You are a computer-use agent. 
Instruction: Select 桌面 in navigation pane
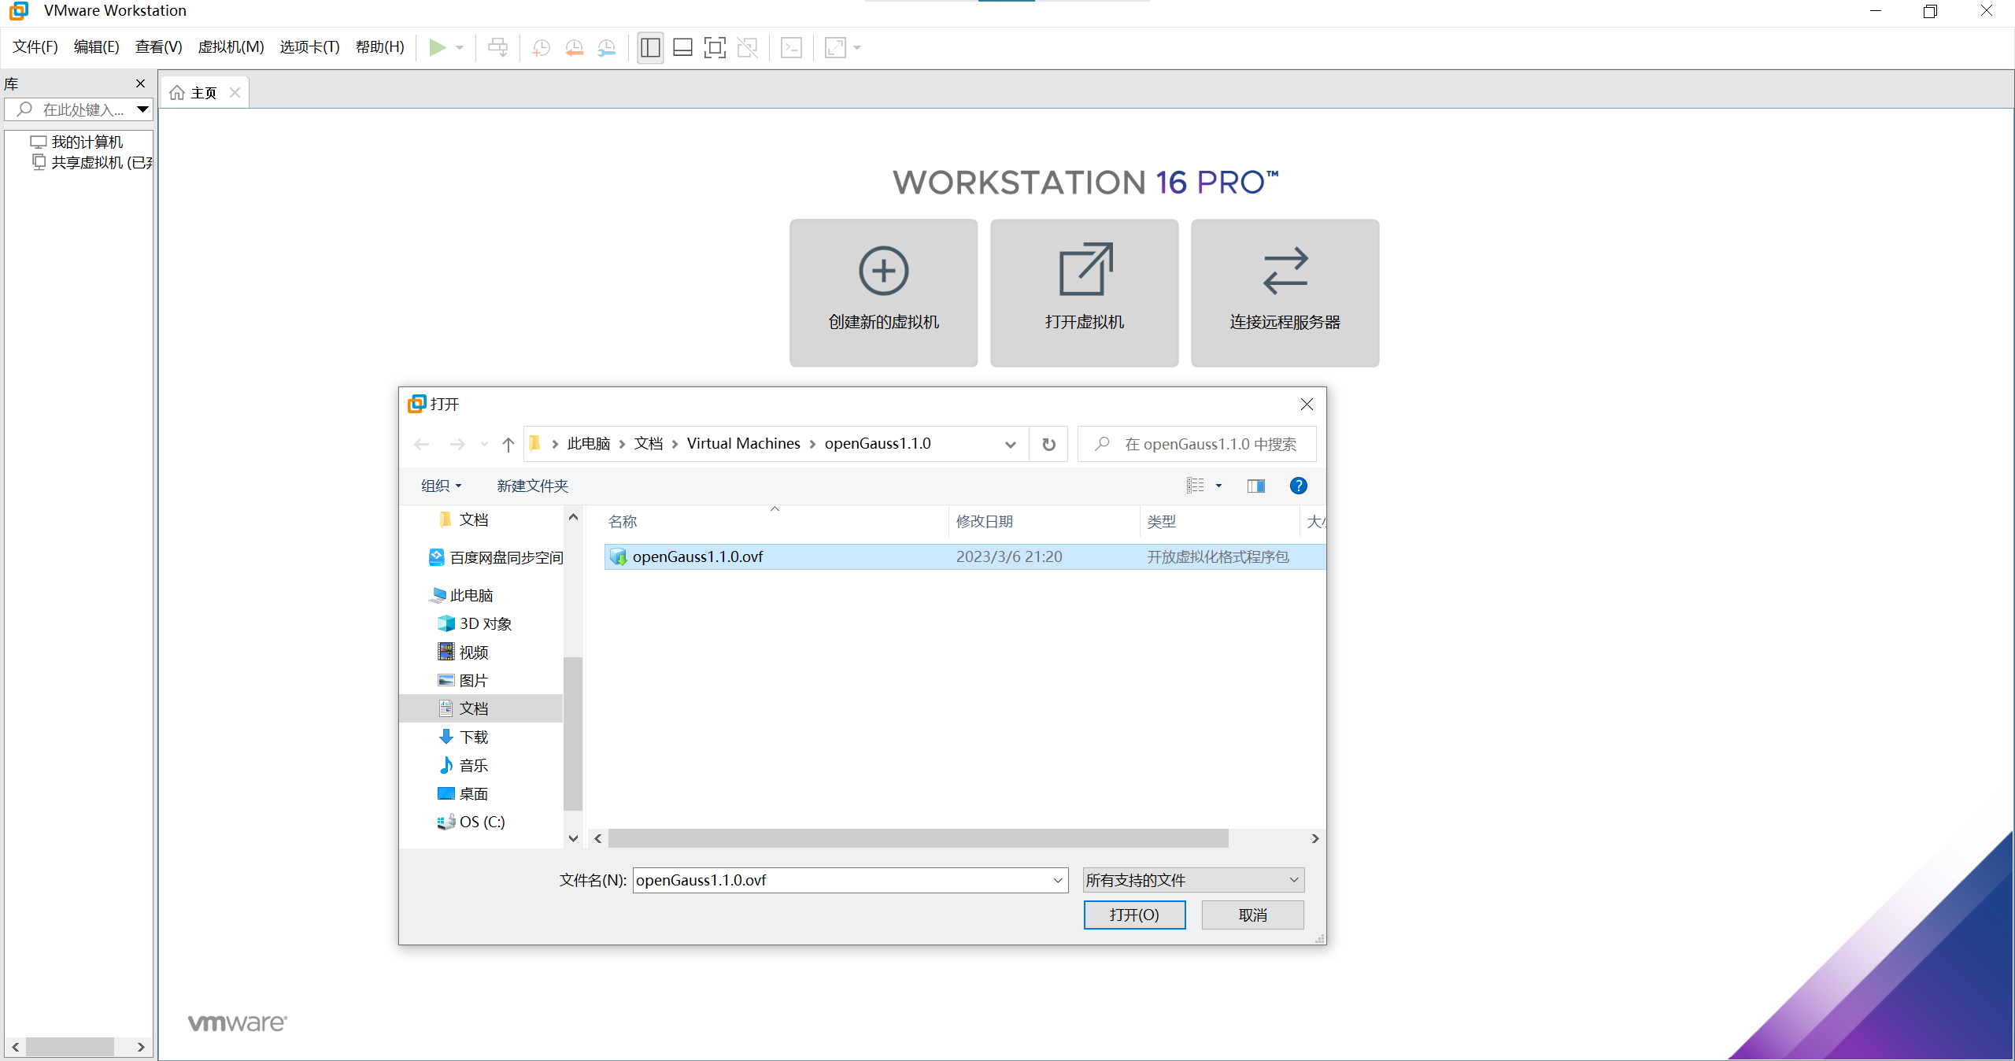click(463, 793)
